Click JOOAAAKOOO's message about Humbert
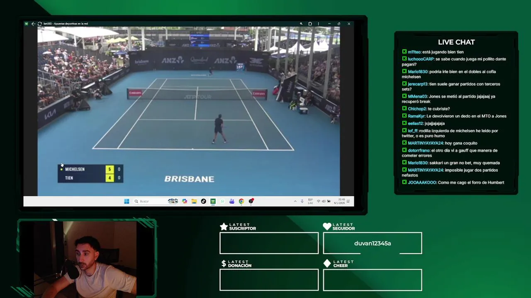Image resolution: width=531 pixels, height=298 pixels. click(453, 183)
